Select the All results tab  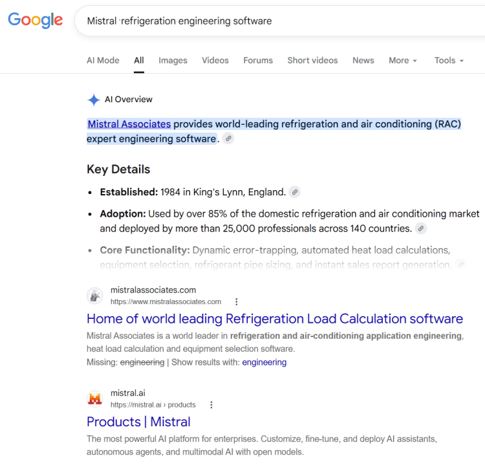pyautogui.click(x=139, y=60)
